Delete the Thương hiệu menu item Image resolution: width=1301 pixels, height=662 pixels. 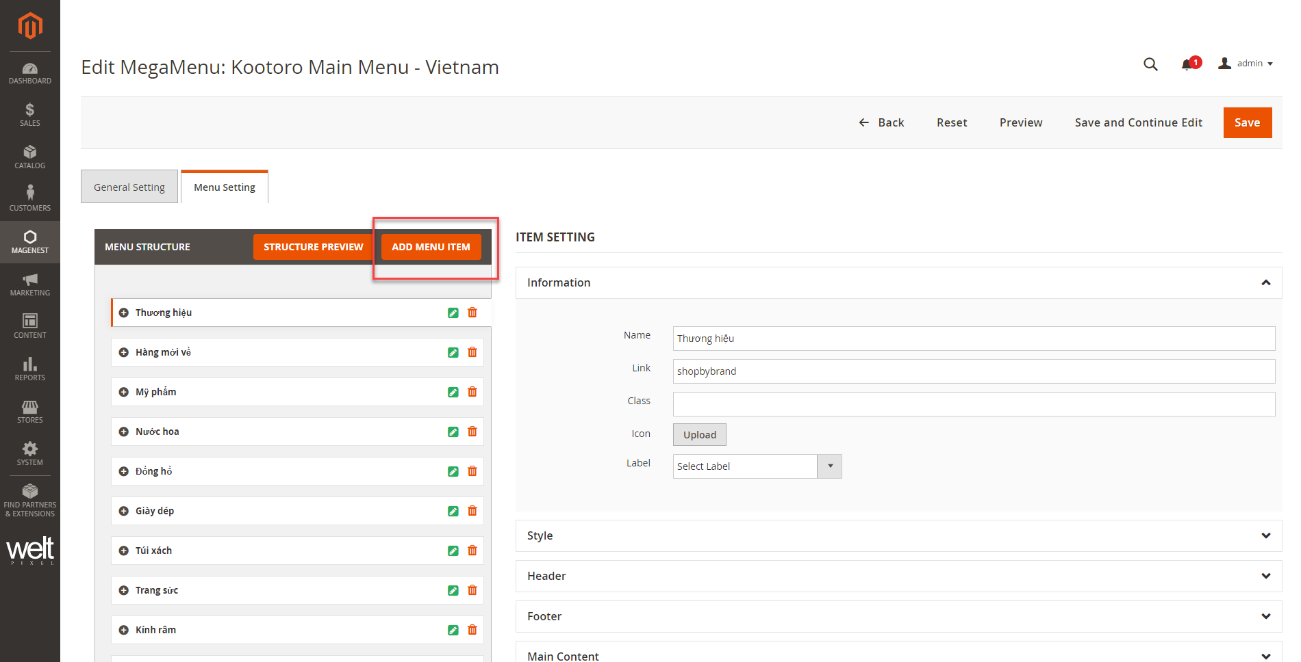(472, 313)
